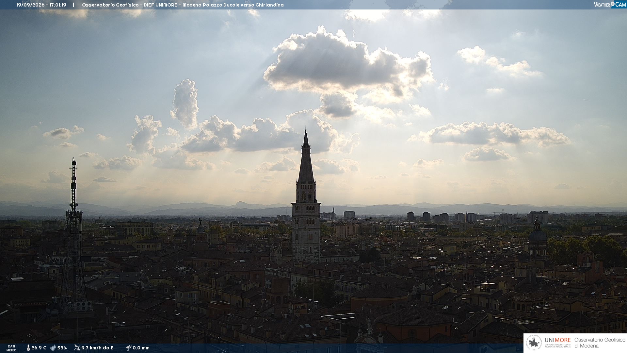627x353 pixels.
Task: Click the UNIMORE university seal emblem
Action: click(x=534, y=343)
